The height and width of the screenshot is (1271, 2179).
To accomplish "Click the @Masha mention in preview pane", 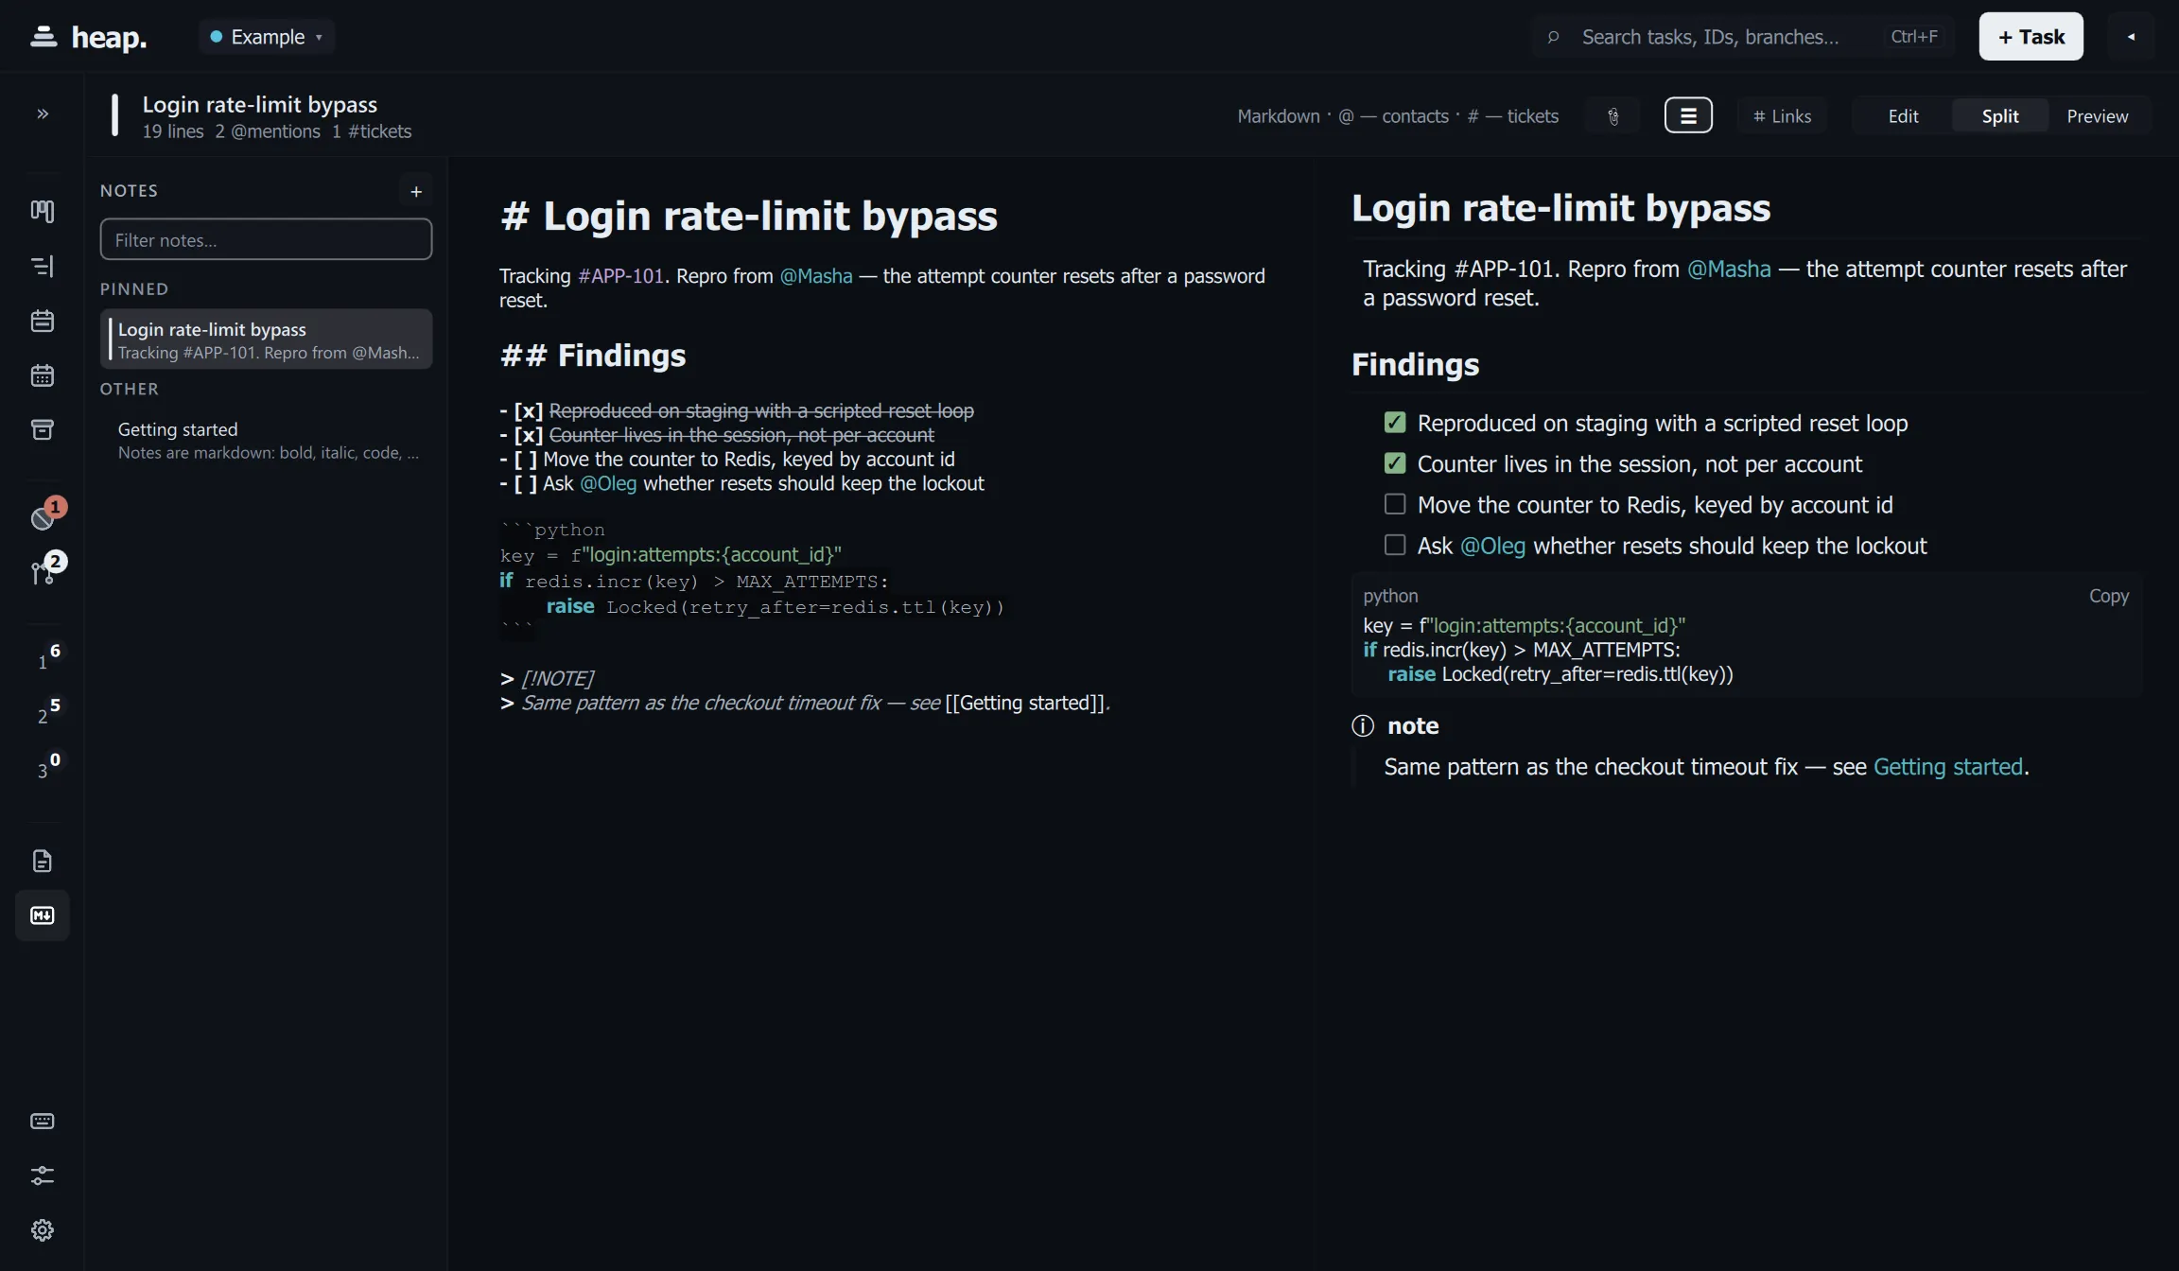I will (1729, 270).
